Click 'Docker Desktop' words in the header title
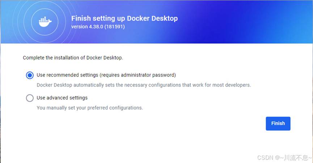The image size is (313, 163). coord(152,18)
